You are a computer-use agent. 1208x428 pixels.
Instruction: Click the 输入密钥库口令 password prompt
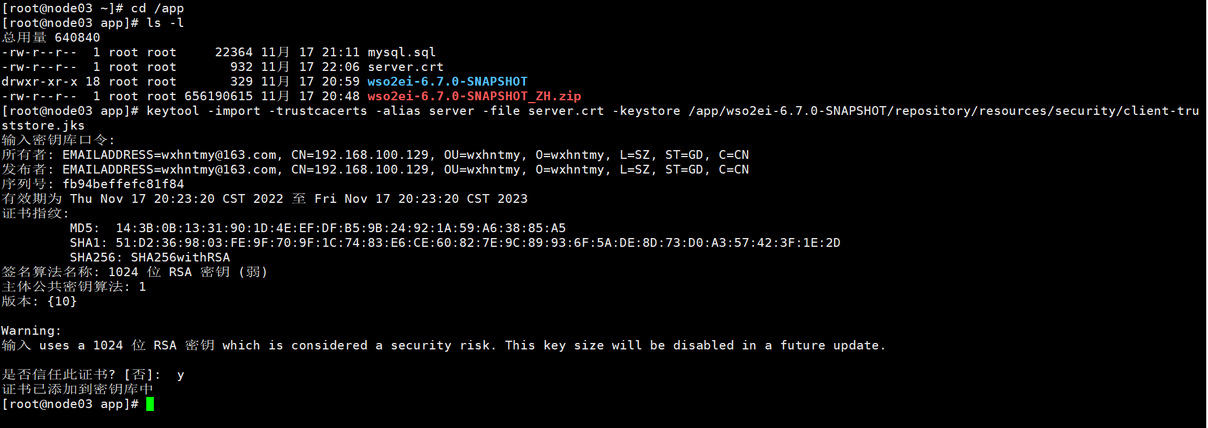point(58,140)
